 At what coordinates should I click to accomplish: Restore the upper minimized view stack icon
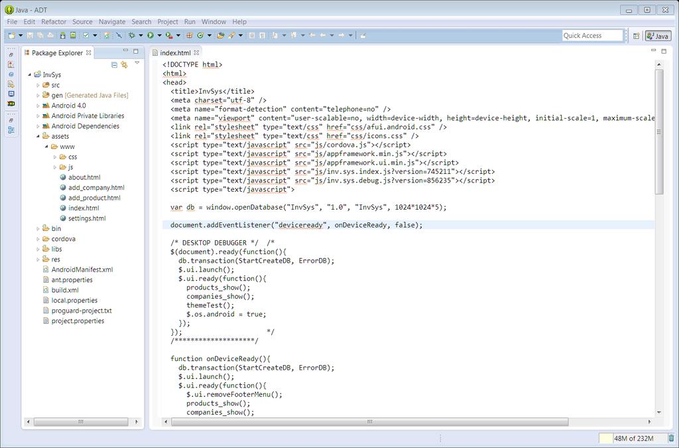[x=11, y=55]
